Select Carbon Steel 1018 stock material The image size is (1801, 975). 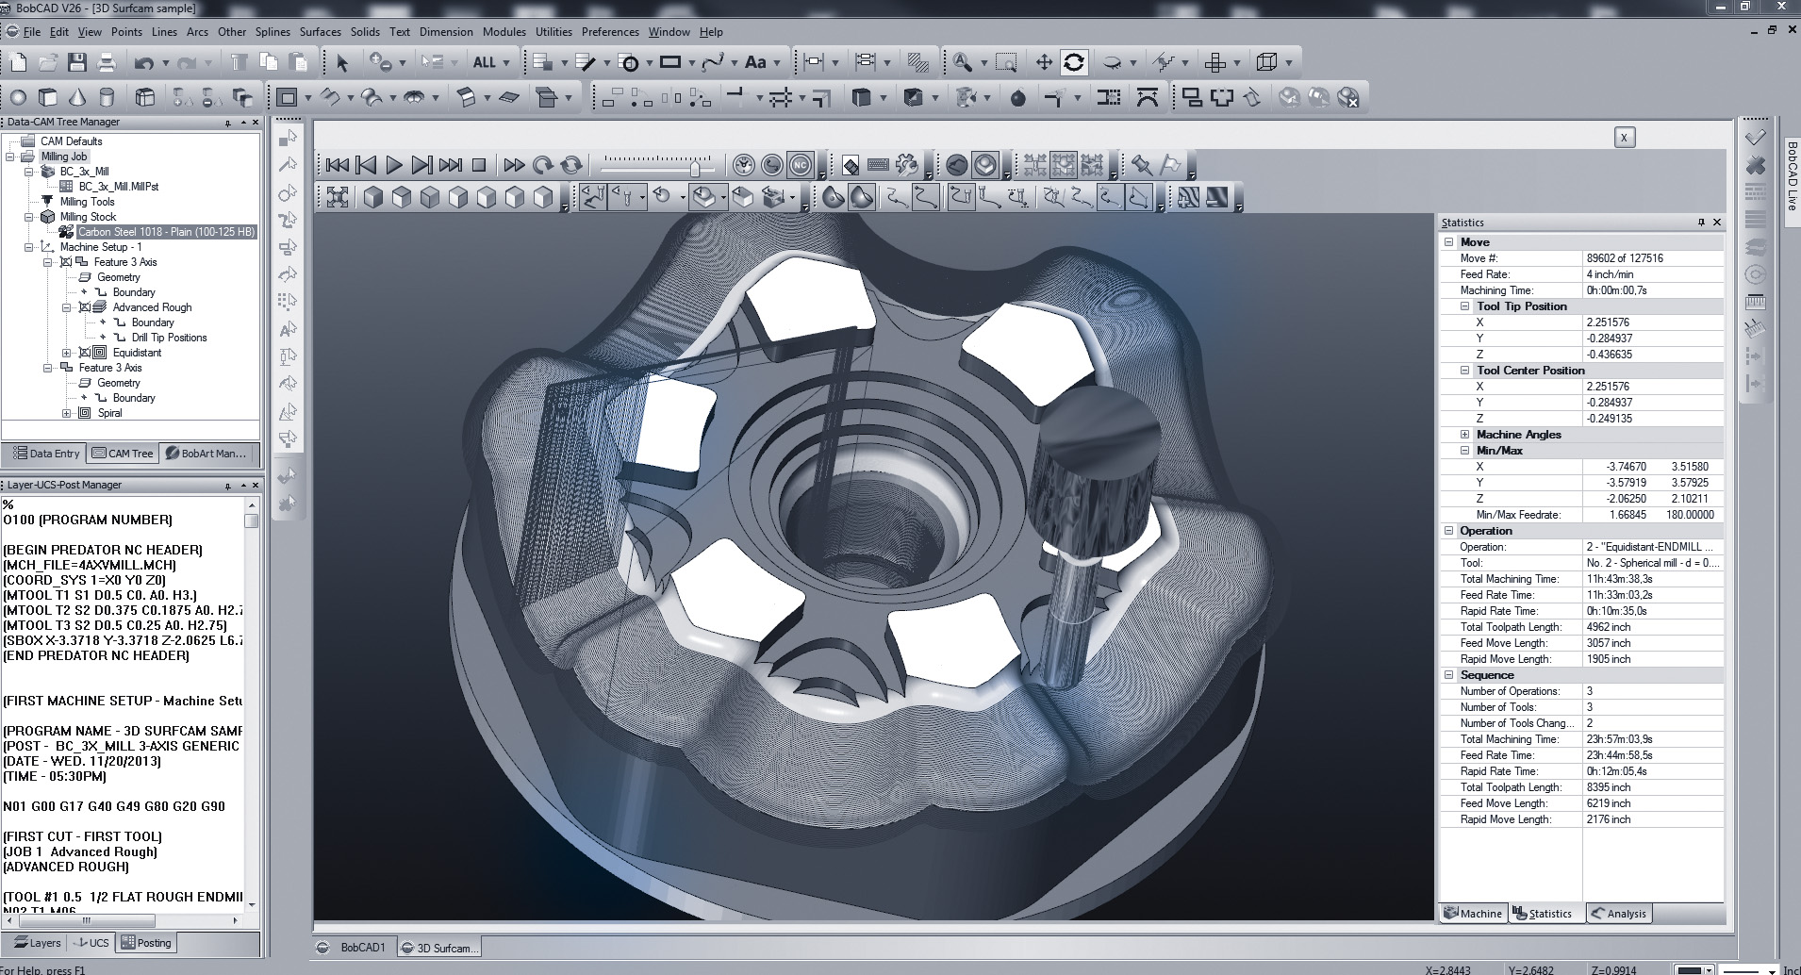[x=166, y=232]
